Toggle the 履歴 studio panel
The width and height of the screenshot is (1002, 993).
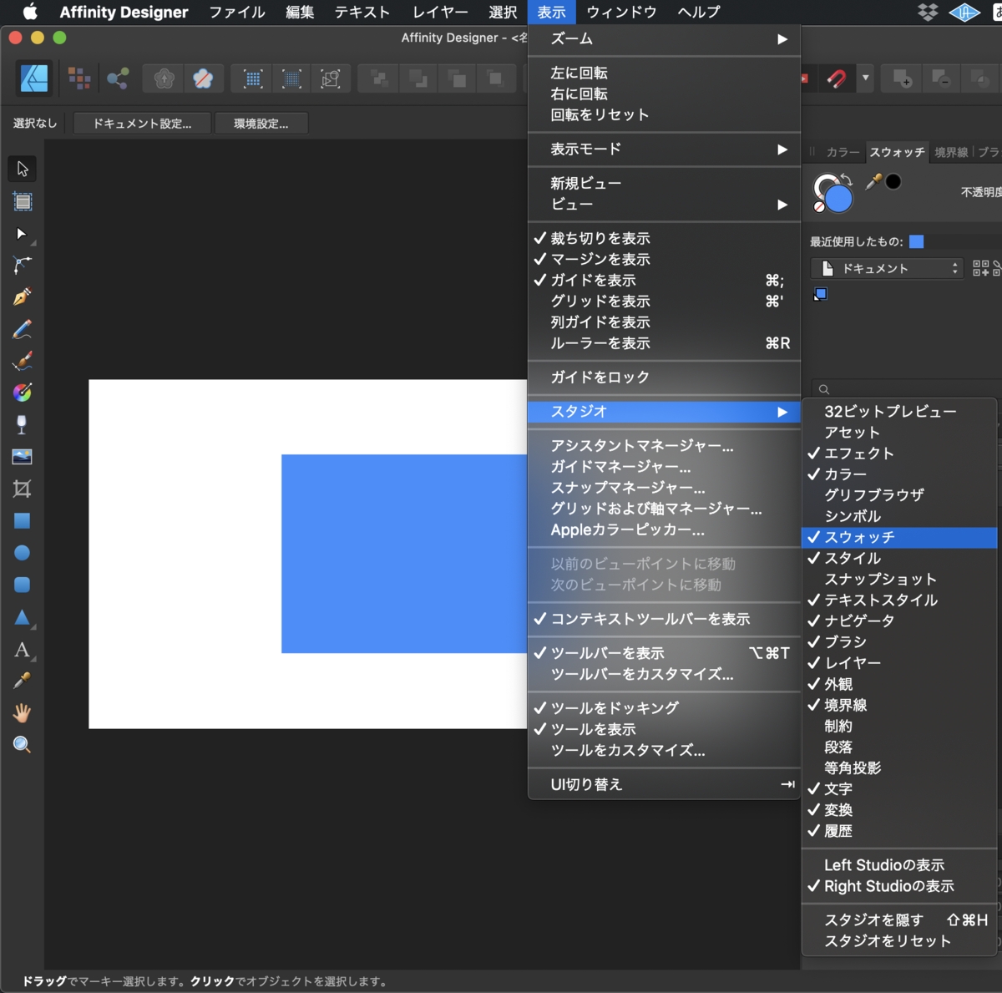click(x=899, y=831)
